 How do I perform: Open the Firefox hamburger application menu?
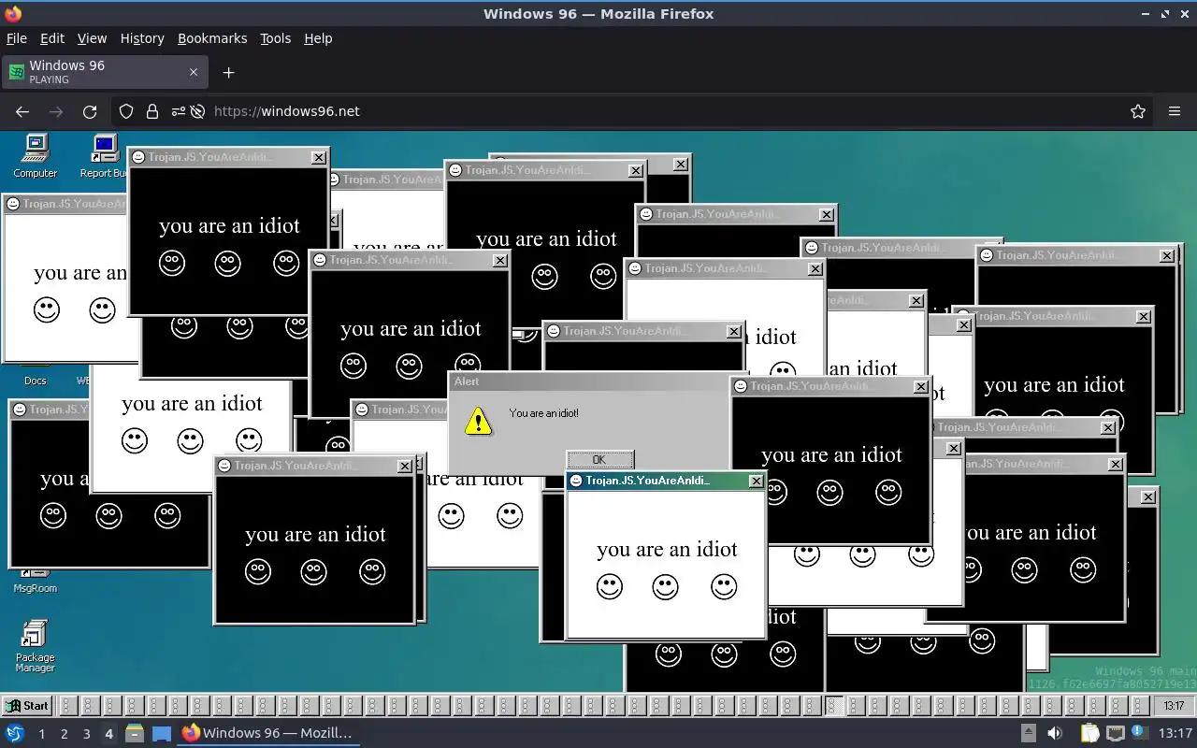pyautogui.click(x=1175, y=111)
